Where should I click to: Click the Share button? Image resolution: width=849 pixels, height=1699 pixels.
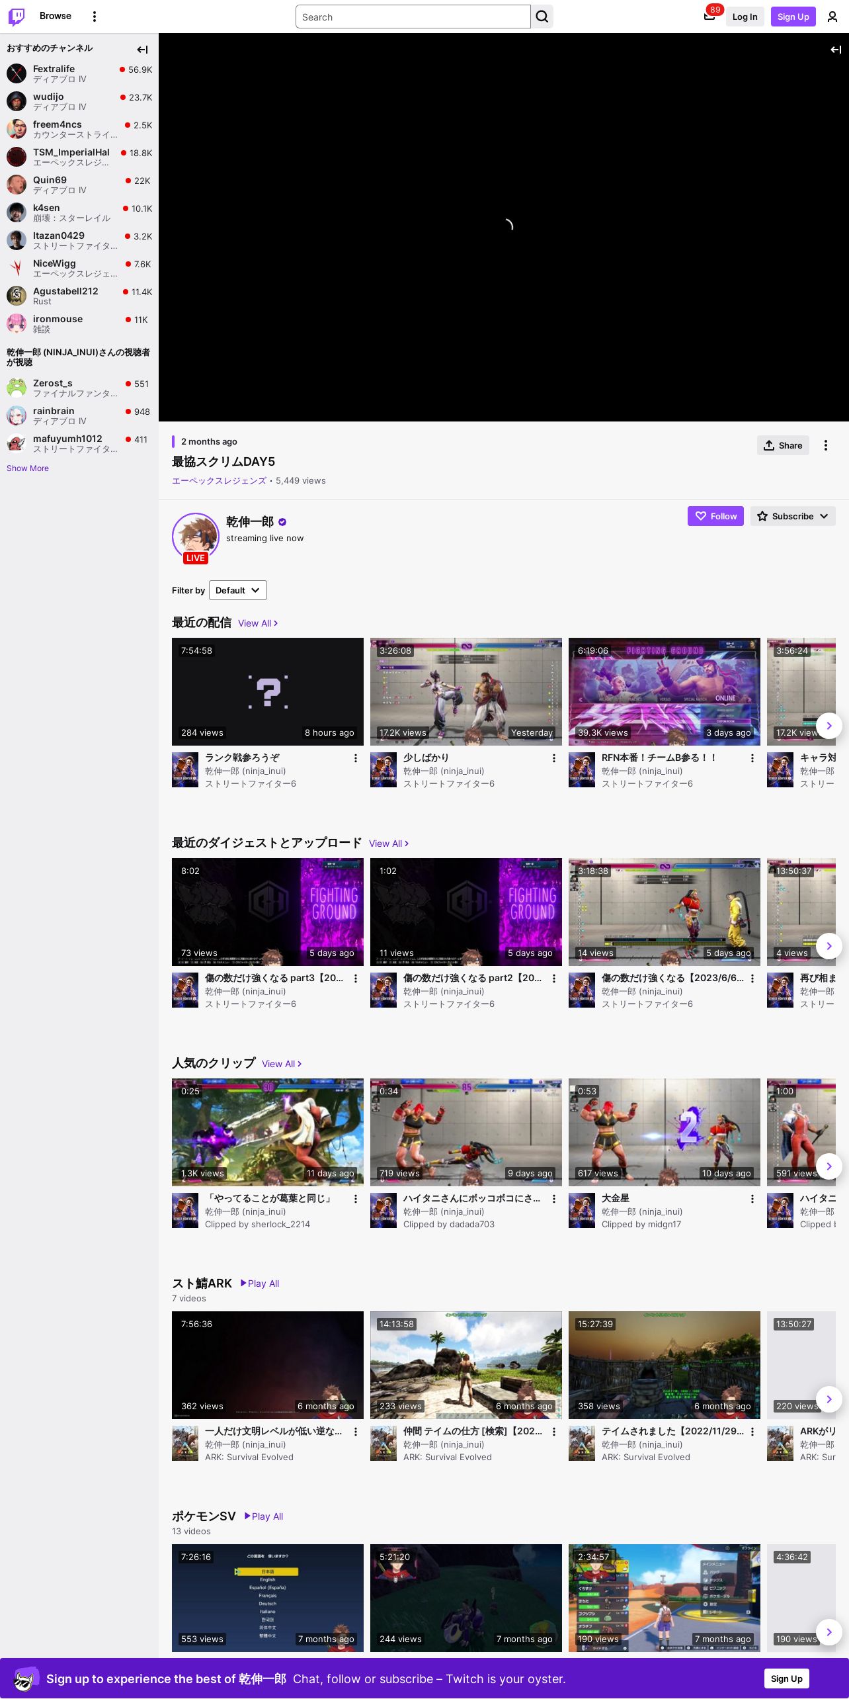(x=783, y=445)
